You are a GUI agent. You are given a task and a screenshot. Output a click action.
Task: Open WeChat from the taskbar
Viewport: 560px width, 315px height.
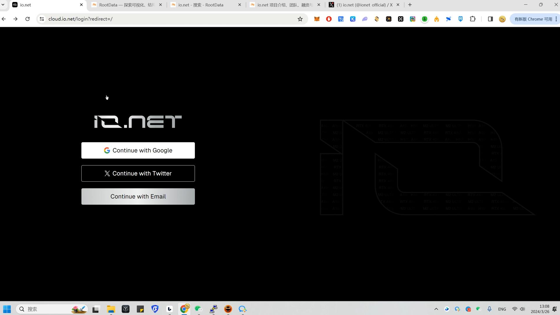(199, 309)
